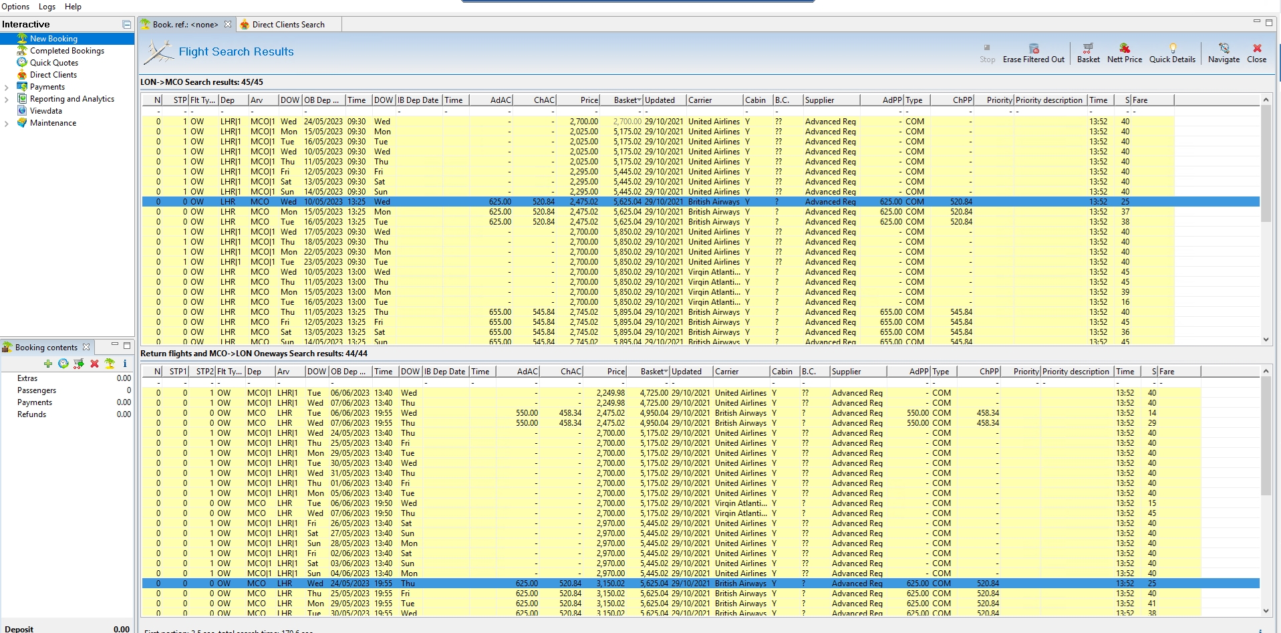
Task: Expand the Payments tree node
Action: click(7, 88)
